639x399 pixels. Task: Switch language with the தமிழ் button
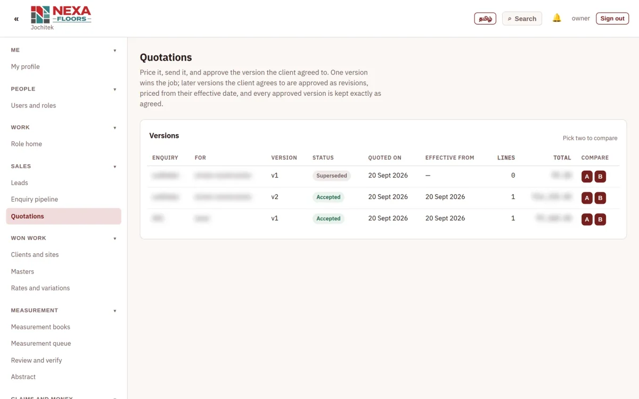pyautogui.click(x=485, y=19)
